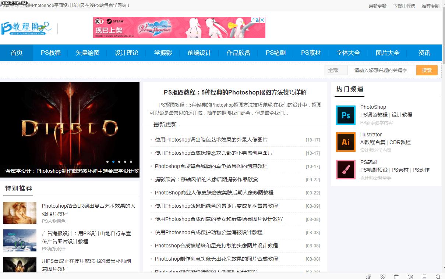Open the 字体大全 navigation menu
This screenshot has height=279, width=445.
pos(348,53)
